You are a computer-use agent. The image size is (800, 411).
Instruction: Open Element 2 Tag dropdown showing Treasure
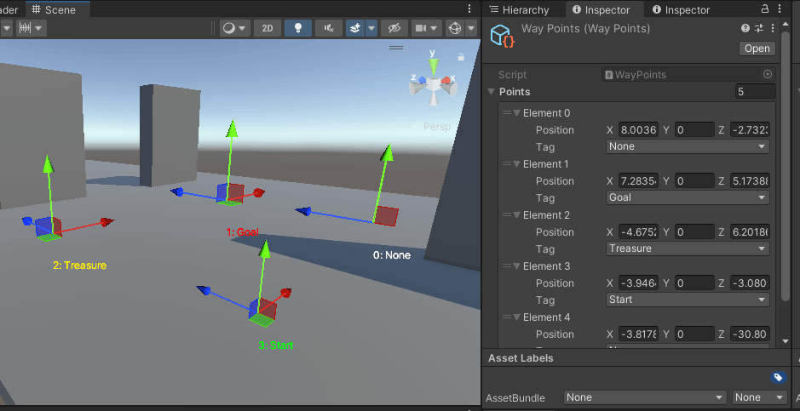(x=688, y=248)
